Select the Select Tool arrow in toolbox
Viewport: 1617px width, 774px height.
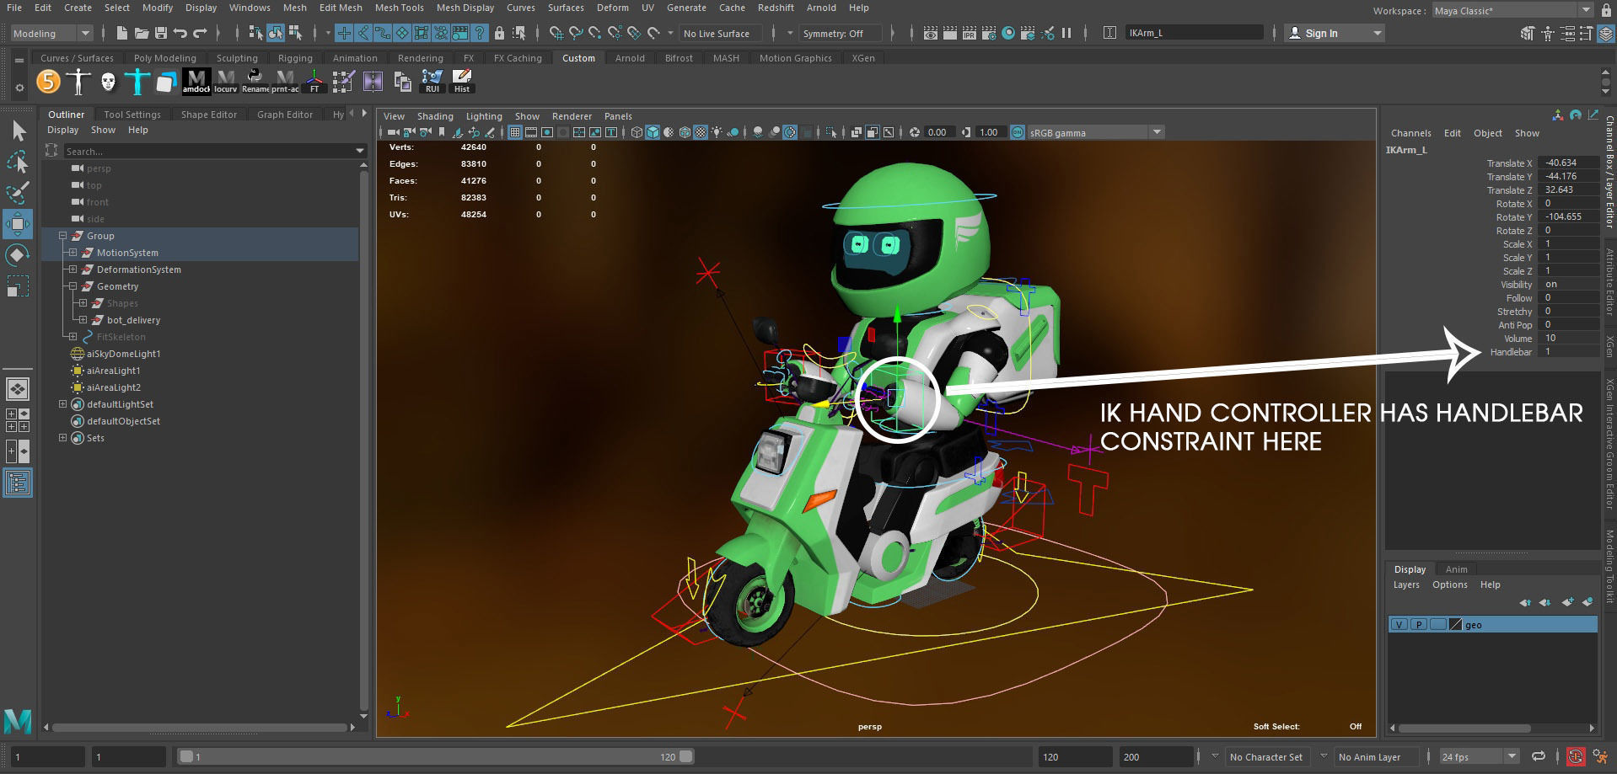(x=18, y=131)
